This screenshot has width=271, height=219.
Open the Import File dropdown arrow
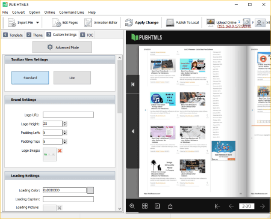tap(37, 23)
